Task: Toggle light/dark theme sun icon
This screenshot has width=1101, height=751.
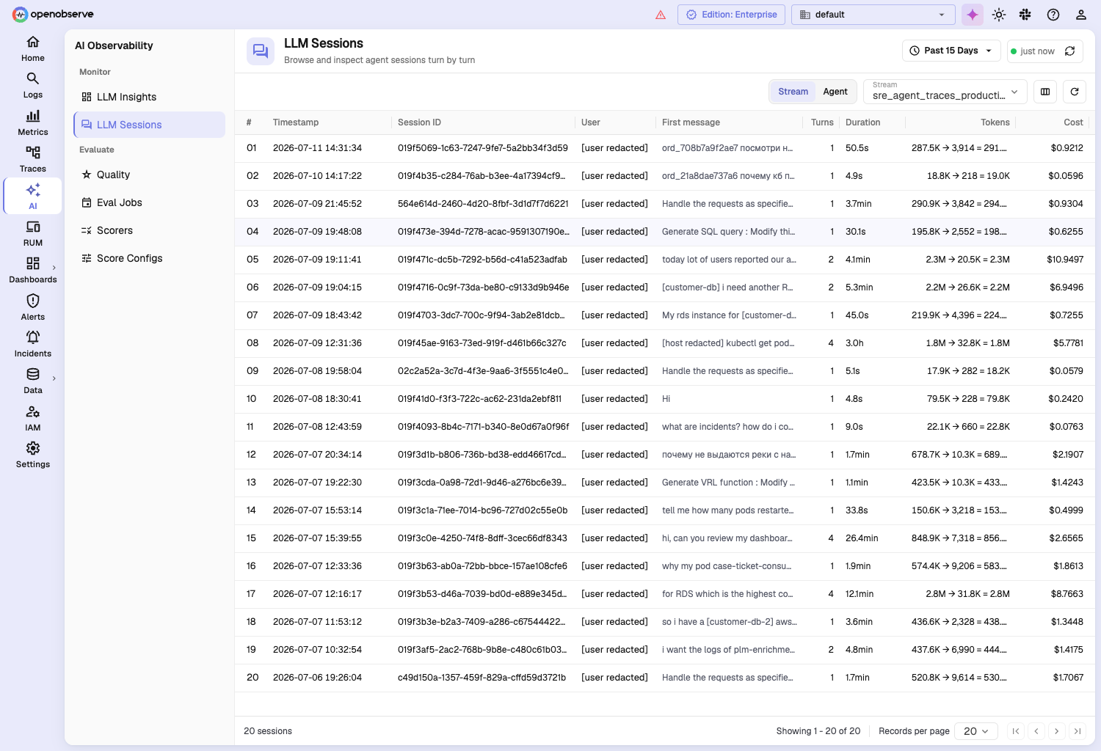Action: (x=999, y=15)
